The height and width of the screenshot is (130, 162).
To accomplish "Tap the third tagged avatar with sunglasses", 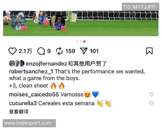I will [58, 22].
